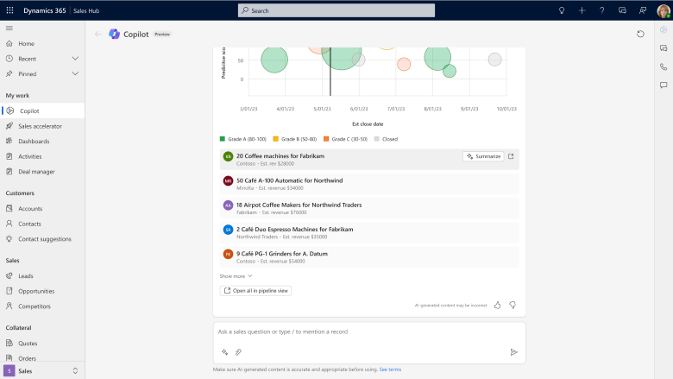Click the lightbulb assistant icon in top bar

point(562,10)
